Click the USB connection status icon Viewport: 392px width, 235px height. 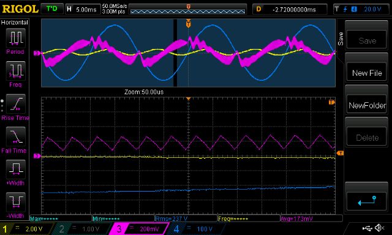367,228
